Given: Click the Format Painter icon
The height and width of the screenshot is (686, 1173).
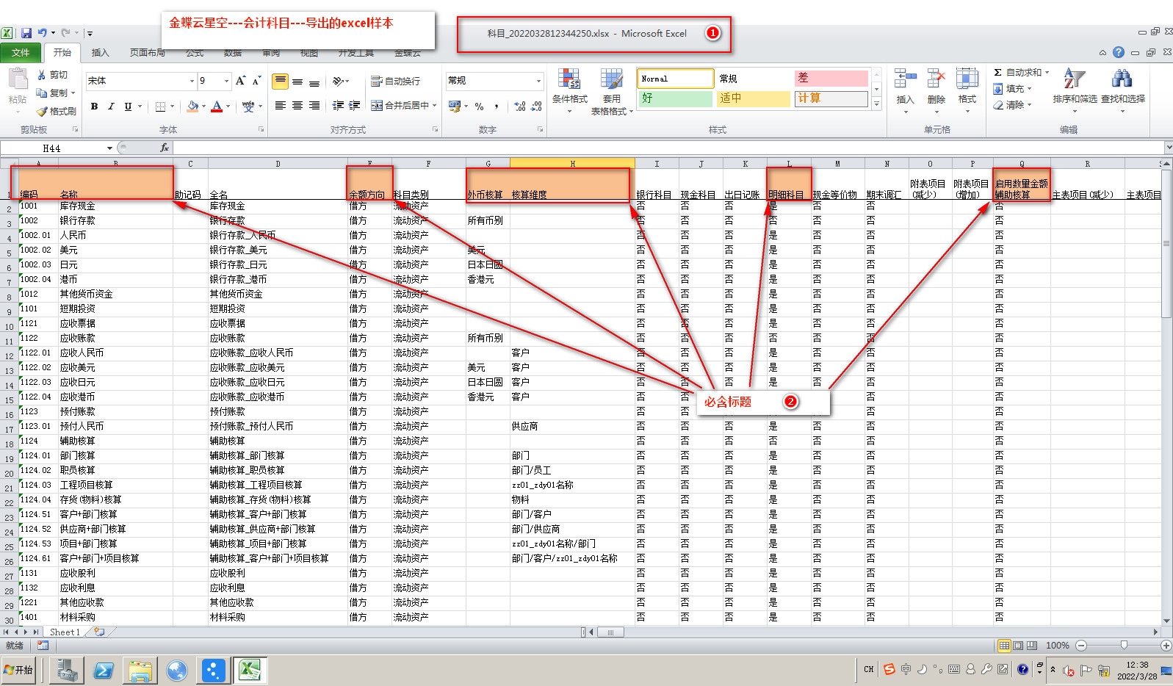Looking at the screenshot, I should pyautogui.click(x=43, y=112).
